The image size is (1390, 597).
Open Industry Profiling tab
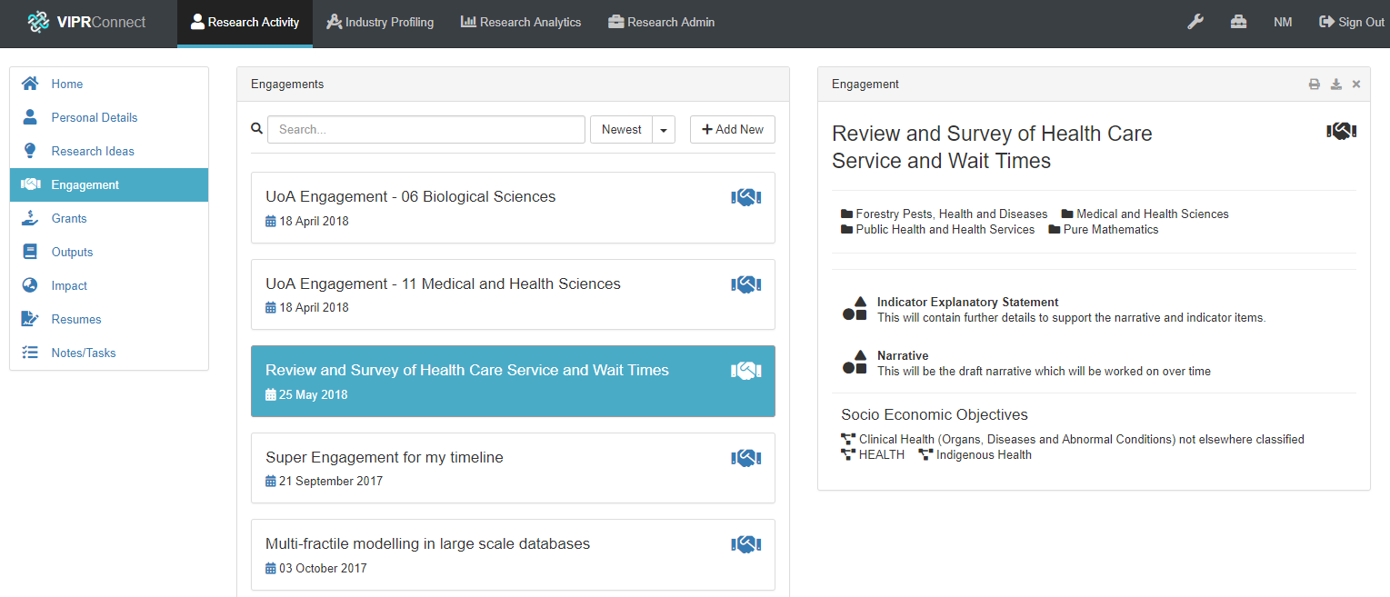click(x=380, y=22)
